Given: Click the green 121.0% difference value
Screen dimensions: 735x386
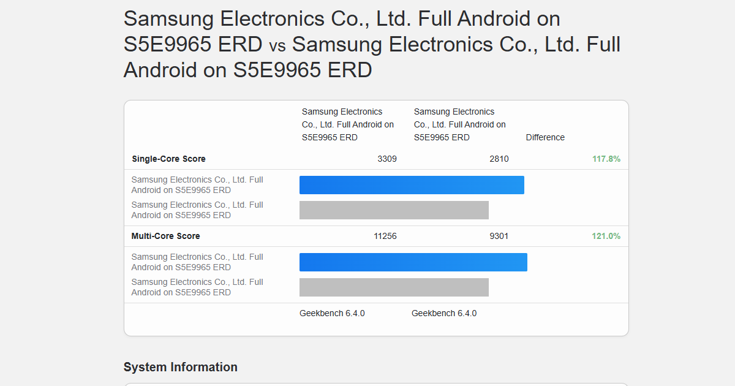Looking at the screenshot, I should click(x=606, y=236).
